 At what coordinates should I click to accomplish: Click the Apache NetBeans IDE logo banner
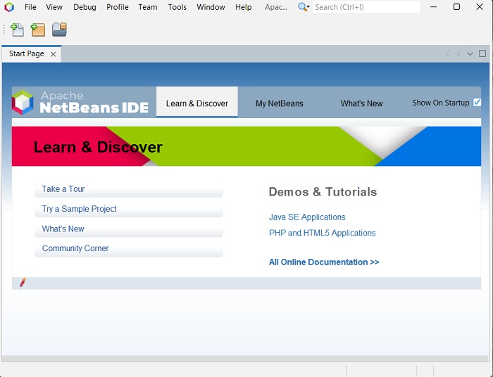80,102
